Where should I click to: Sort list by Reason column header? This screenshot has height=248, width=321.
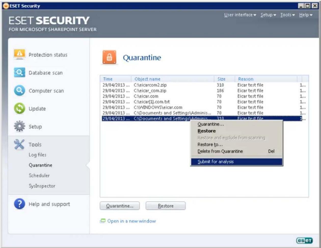pyautogui.click(x=266, y=79)
